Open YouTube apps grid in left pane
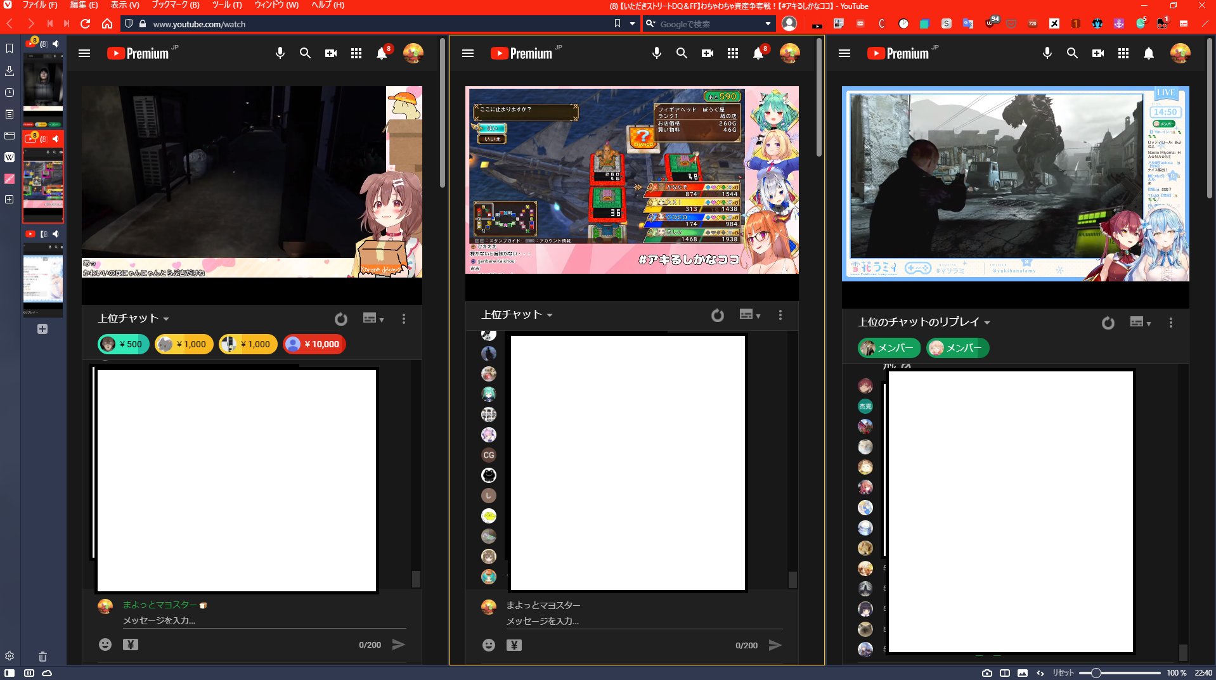 click(356, 53)
